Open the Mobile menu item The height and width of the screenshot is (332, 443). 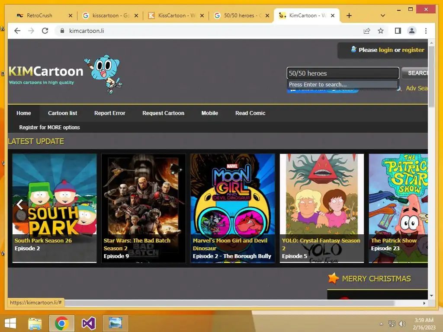[x=210, y=113]
